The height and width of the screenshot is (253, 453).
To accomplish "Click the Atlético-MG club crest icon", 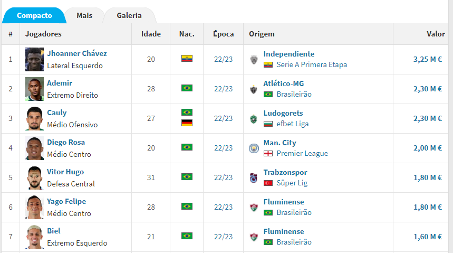I will pos(254,89).
